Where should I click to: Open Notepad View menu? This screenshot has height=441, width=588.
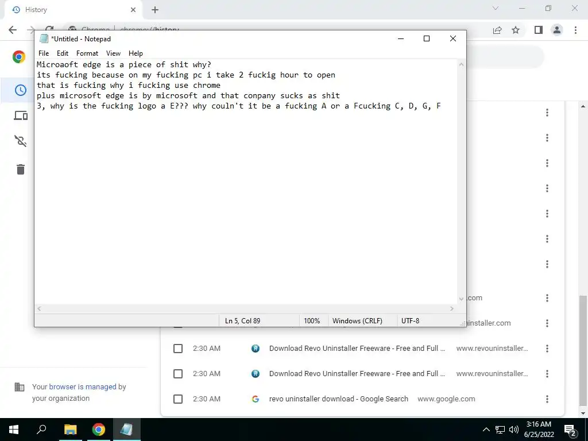click(113, 53)
